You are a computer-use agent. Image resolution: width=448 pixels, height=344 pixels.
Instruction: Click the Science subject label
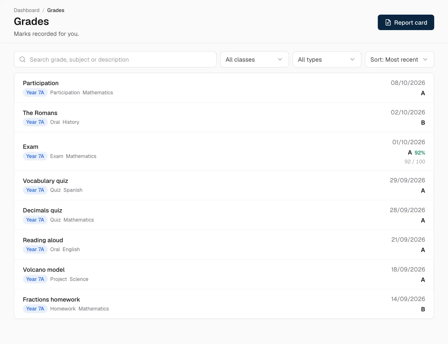[x=79, y=279]
